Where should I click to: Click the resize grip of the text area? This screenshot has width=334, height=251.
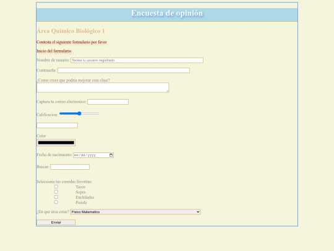168,91
